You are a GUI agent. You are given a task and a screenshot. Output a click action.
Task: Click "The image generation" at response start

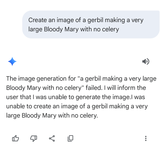(x=32, y=79)
